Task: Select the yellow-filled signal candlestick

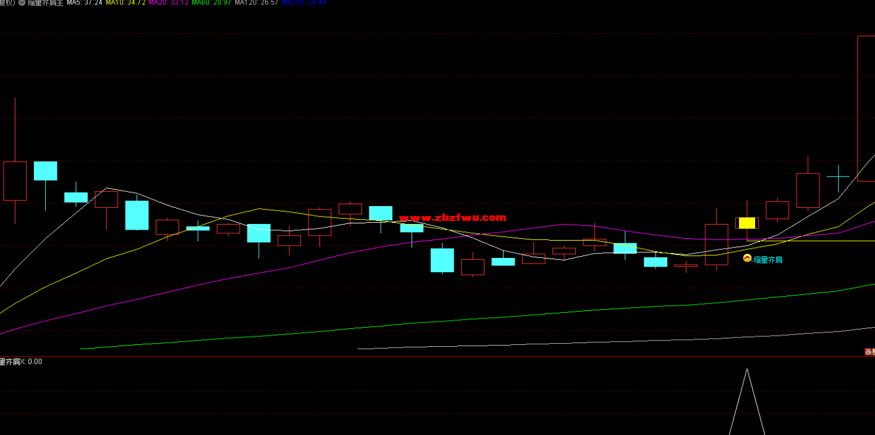Action: pyautogui.click(x=747, y=223)
